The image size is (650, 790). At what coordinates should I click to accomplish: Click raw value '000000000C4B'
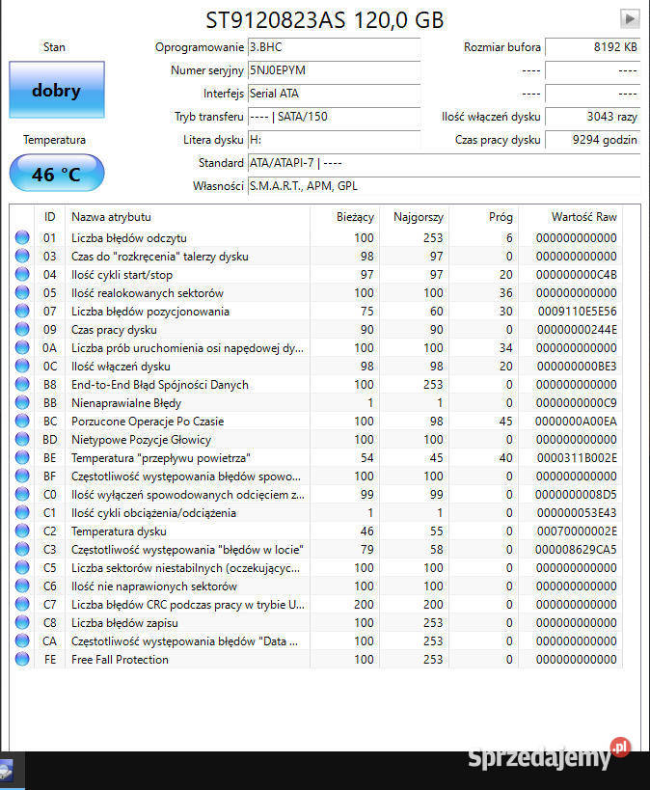577,275
